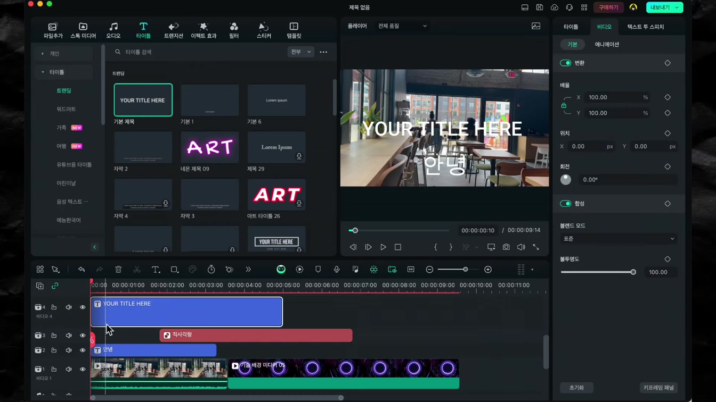The width and height of the screenshot is (716, 402).
Task: Select the Text tool icon in timeline toolbar
Action: pos(156,270)
